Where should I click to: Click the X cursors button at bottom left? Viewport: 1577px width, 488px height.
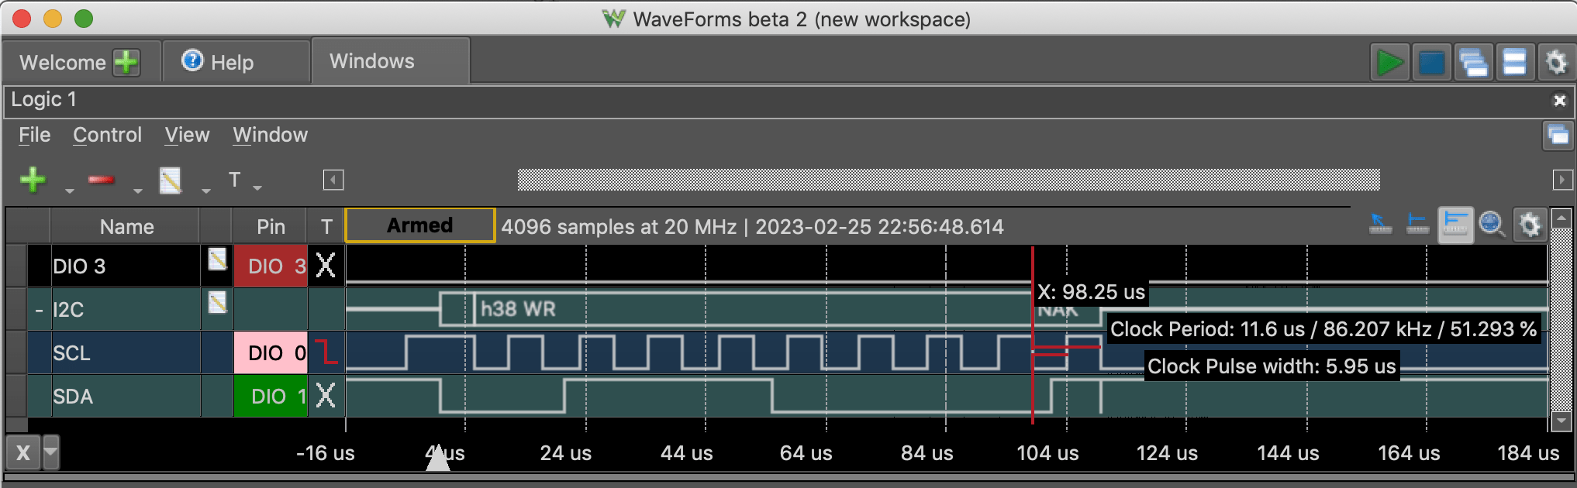pyautogui.click(x=23, y=452)
